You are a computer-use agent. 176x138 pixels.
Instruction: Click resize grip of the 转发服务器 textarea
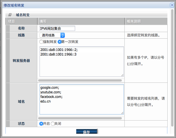click(x=122, y=75)
